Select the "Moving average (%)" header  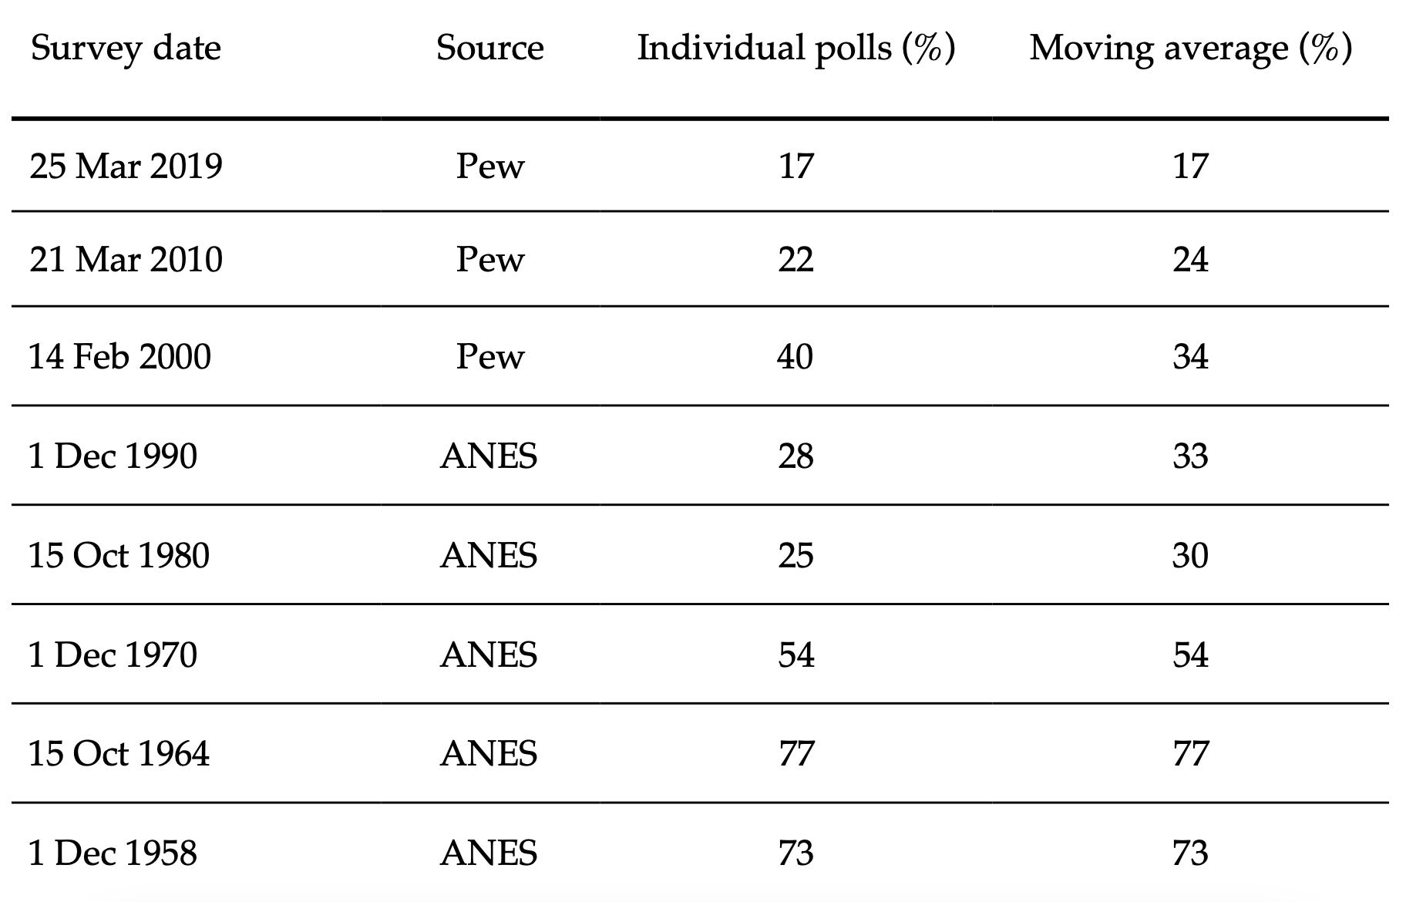1190,49
